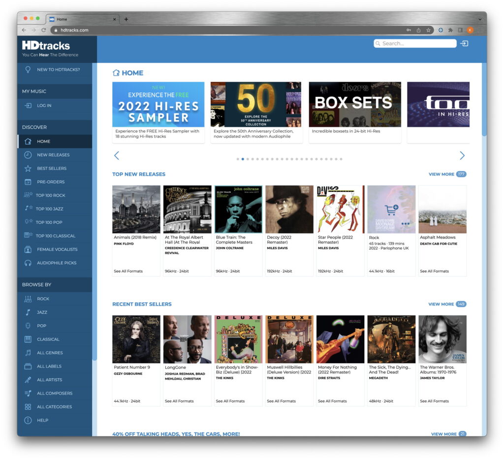Screen dimensions: 504x459
Task: Click the page vertical scrollbar thumb
Action: pyautogui.click(x=484, y=99)
